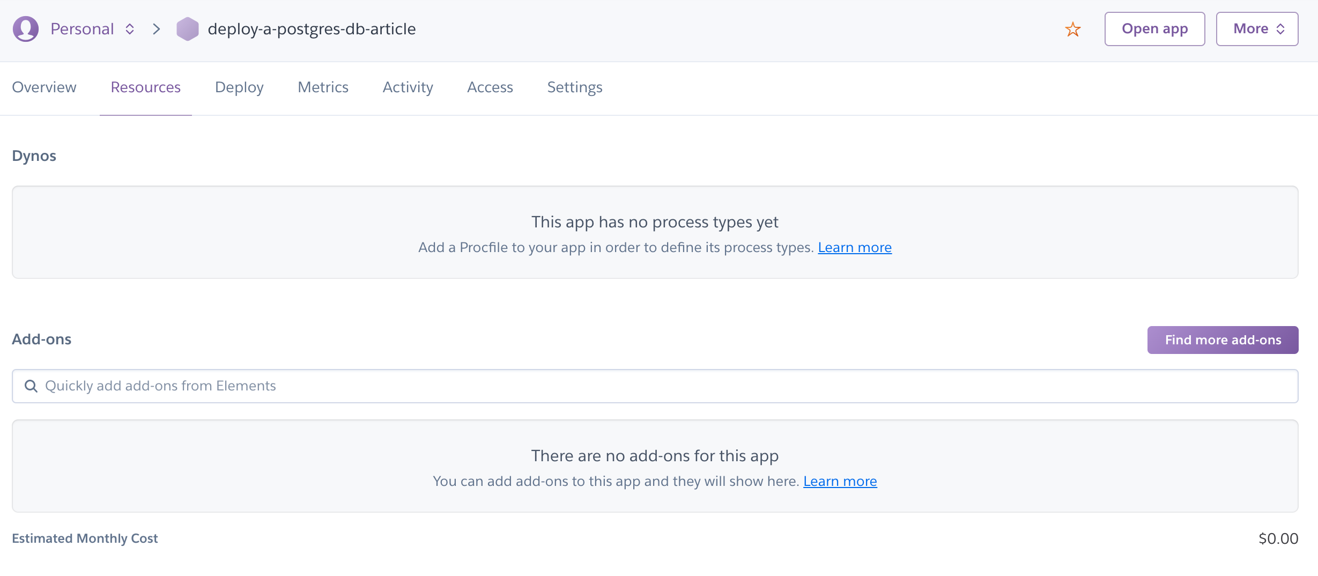Open the More actions dropdown
Viewport: 1318px width, 576px height.
coord(1257,28)
